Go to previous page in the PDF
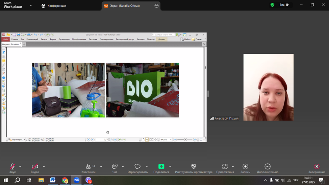Viewport: 329px width, 185px height. (x=93, y=139)
